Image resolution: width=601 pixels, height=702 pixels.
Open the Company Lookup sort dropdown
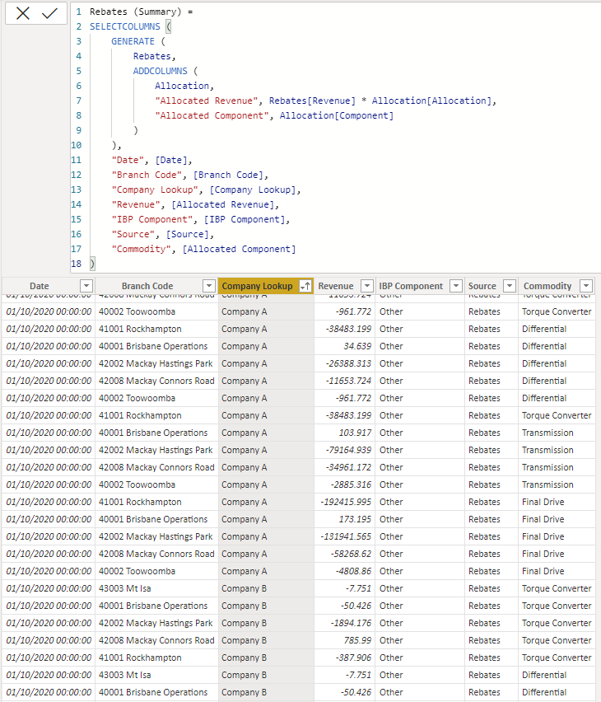click(x=305, y=286)
